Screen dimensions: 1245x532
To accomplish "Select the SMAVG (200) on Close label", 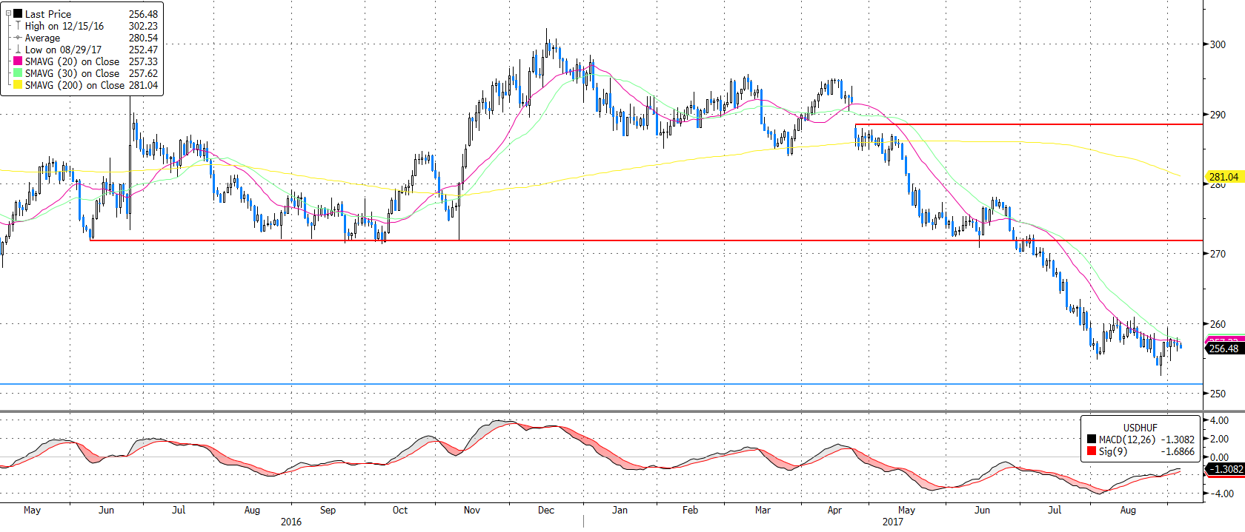I will click(74, 85).
